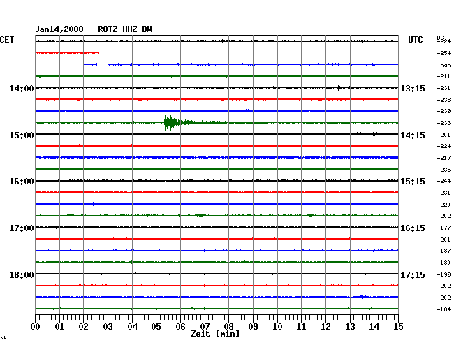Click the 15:15 UTC time label

pyautogui.click(x=413, y=182)
